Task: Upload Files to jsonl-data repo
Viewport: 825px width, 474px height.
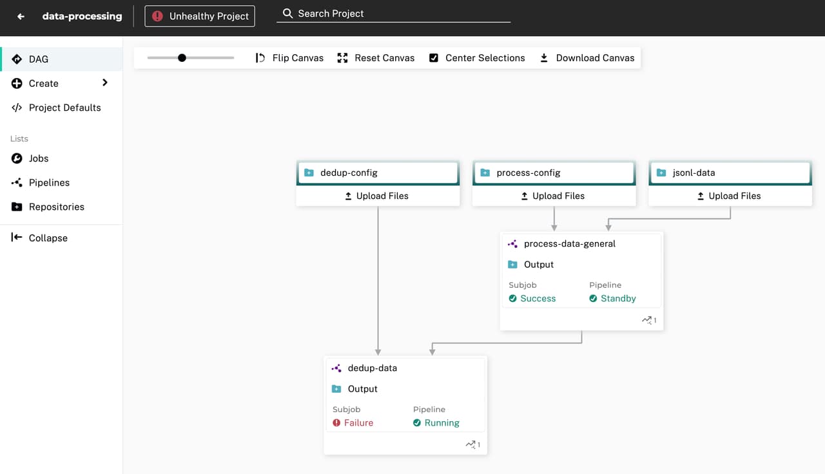Action: [730, 196]
